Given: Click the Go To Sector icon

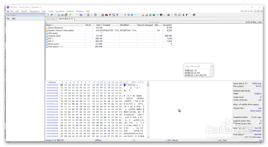Looking at the screenshot, I should (x=128, y=15).
